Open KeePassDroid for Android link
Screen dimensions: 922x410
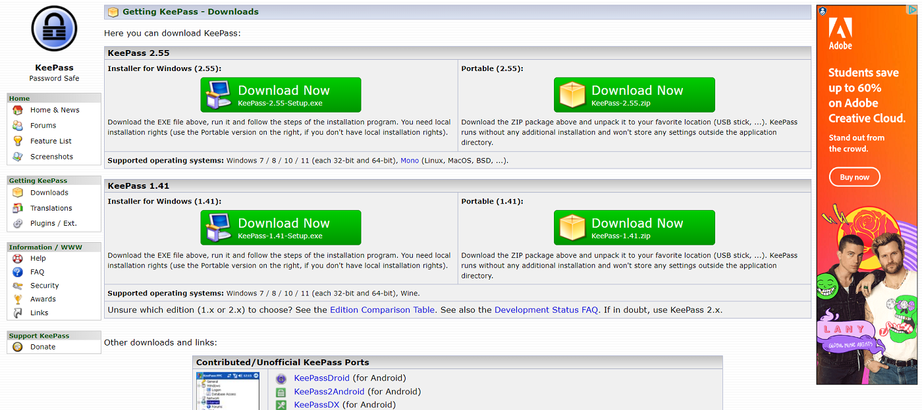tap(321, 378)
